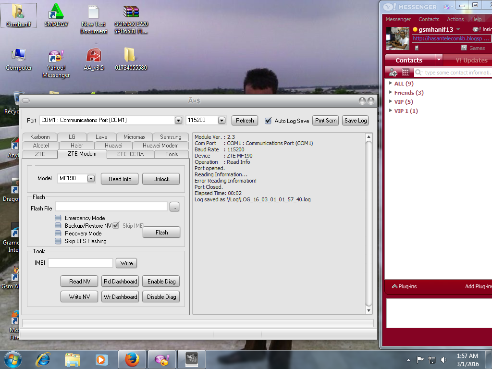
Task: Open the 01734055580 folder icon
Action: tap(131, 60)
